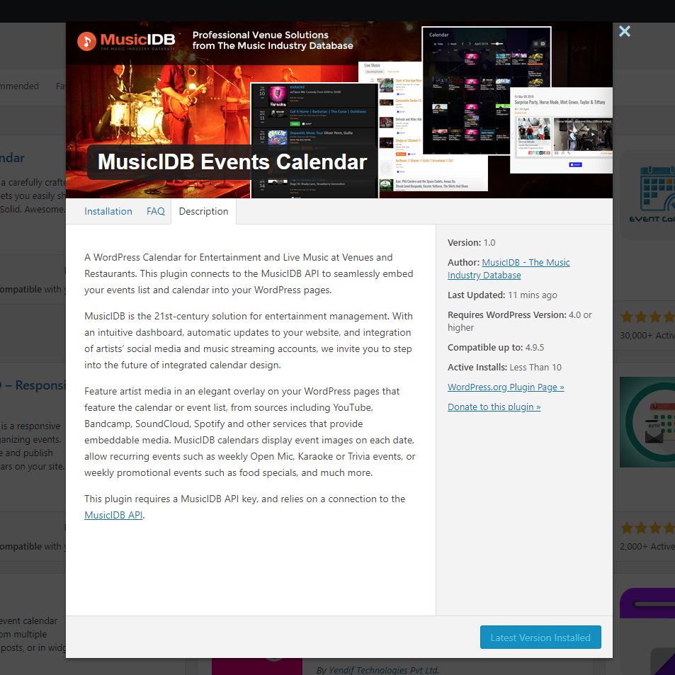The image size is (675, 675).
Task: Open MusicDB author link
Action: 509,268
